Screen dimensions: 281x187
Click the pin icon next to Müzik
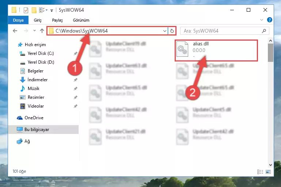[x=75, y=89]
